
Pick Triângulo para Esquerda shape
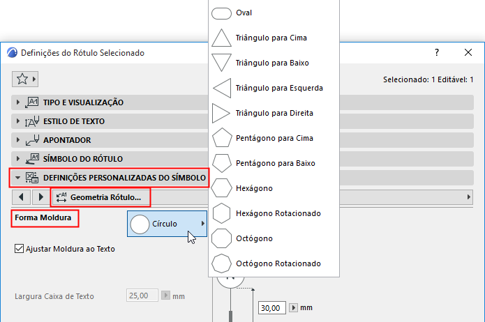pos(274,88)
